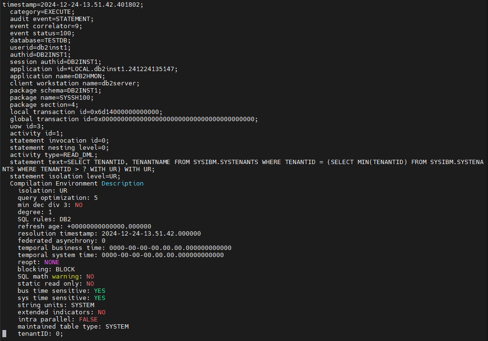Click the red FALSE value for intra parallel
This screenshot has width=488, height=341.
click(x=88, y=319)
